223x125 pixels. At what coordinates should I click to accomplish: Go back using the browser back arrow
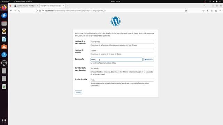pyautogui.click(x=11, y=11)
